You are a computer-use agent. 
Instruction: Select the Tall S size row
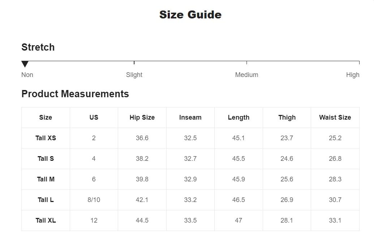coord(46,159)
